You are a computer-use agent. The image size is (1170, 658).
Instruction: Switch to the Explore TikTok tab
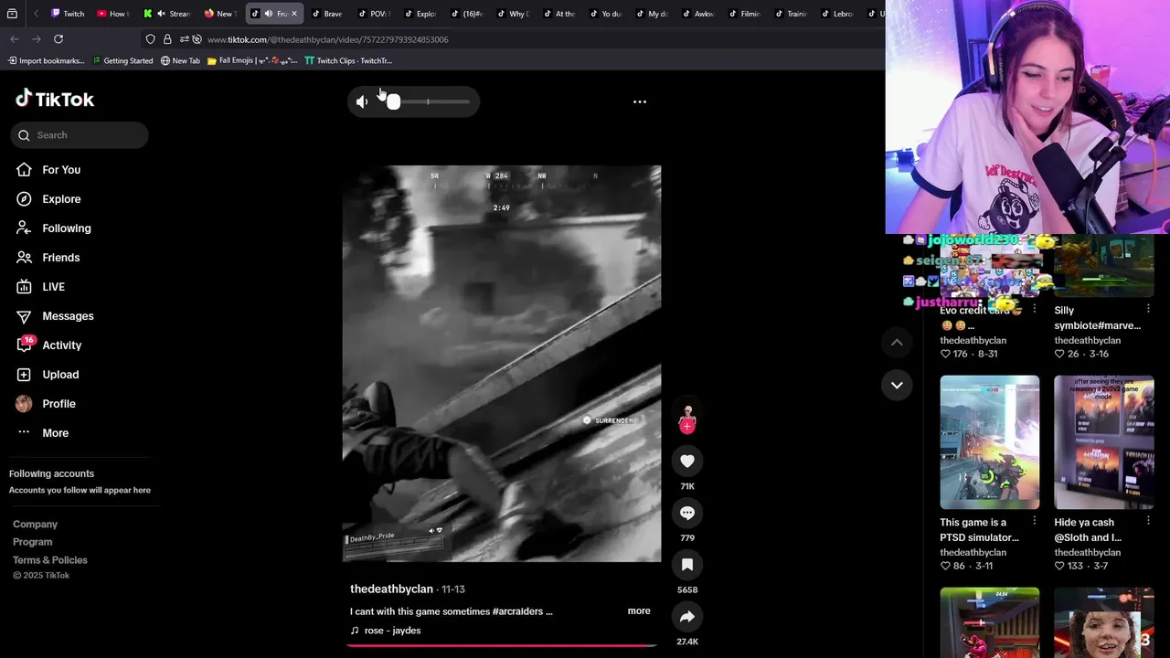pos(420,14)
